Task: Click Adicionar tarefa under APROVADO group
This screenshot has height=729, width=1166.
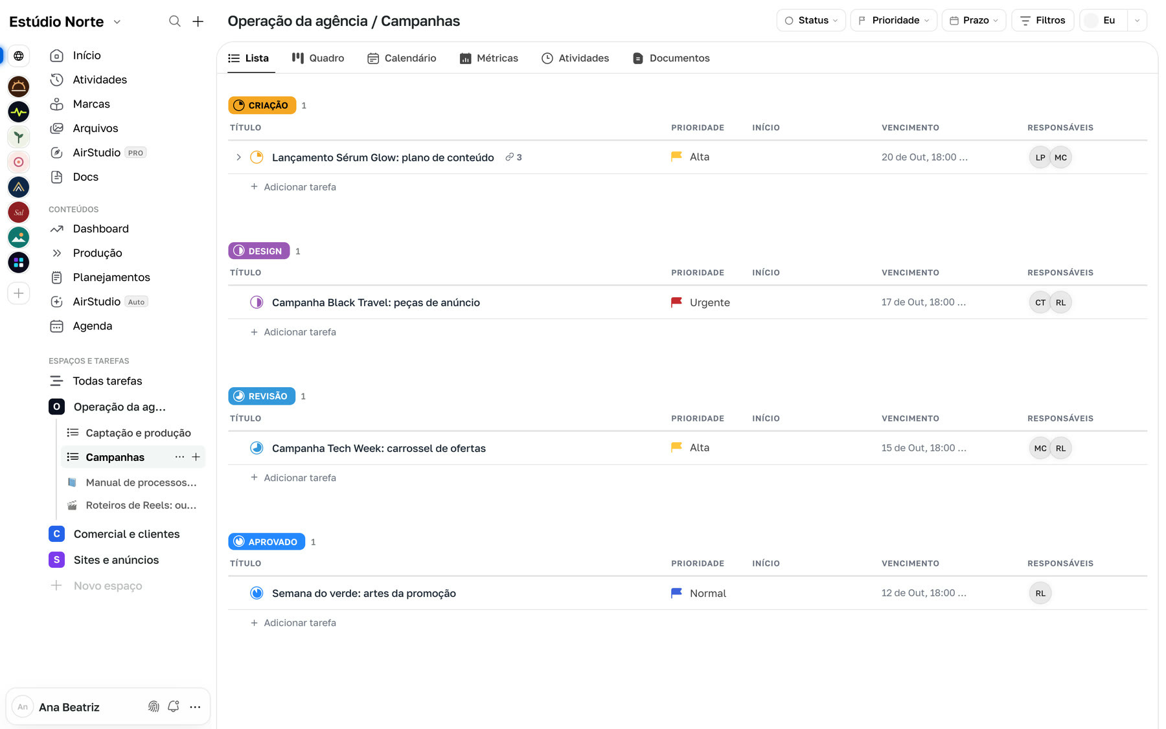Action: [293, 623]
